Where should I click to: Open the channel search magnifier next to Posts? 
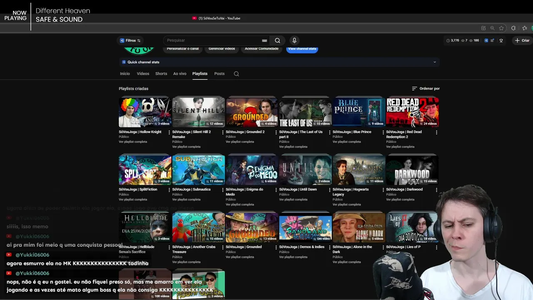point(237,74)
